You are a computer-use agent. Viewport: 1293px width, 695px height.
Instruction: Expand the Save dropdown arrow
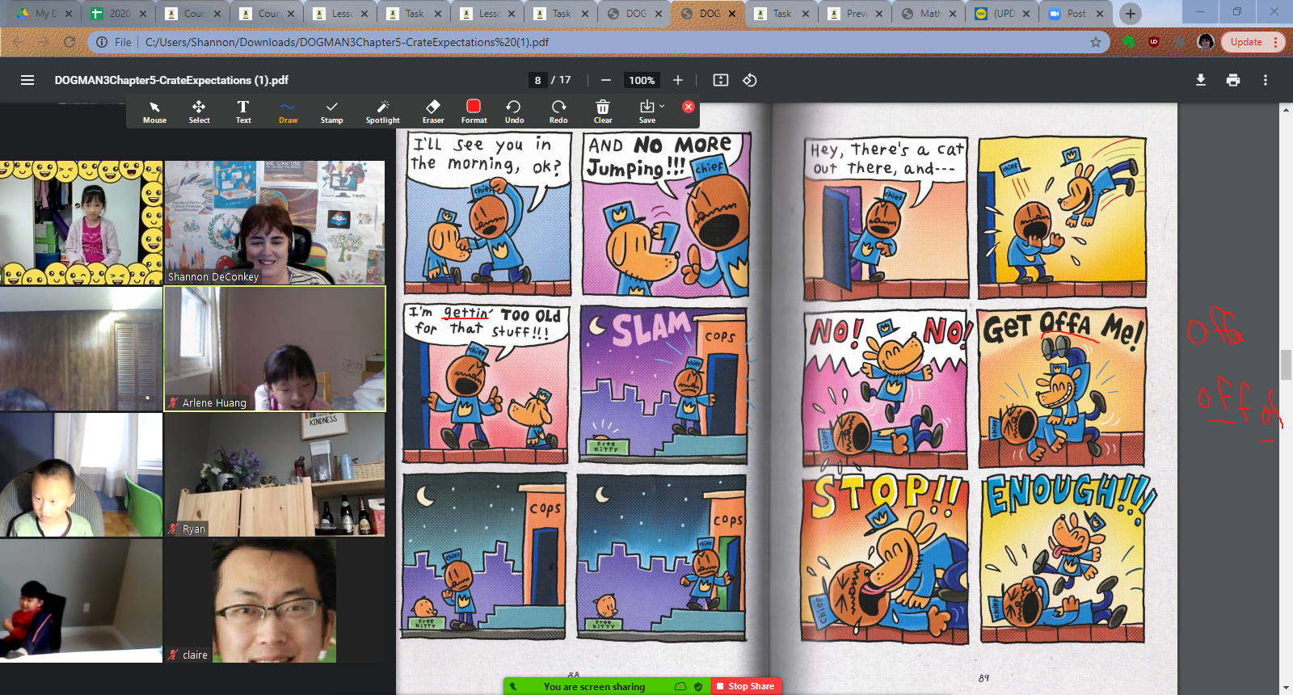662,106
